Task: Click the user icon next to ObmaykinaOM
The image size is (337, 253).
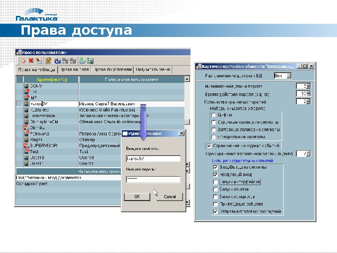Action: (x=26, y=122)
